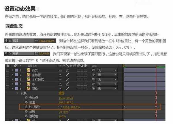Click the stopwatch icon for 缩放 property
Image resolution: width=173 pixels, height=124 pixels.
[26, 107]
